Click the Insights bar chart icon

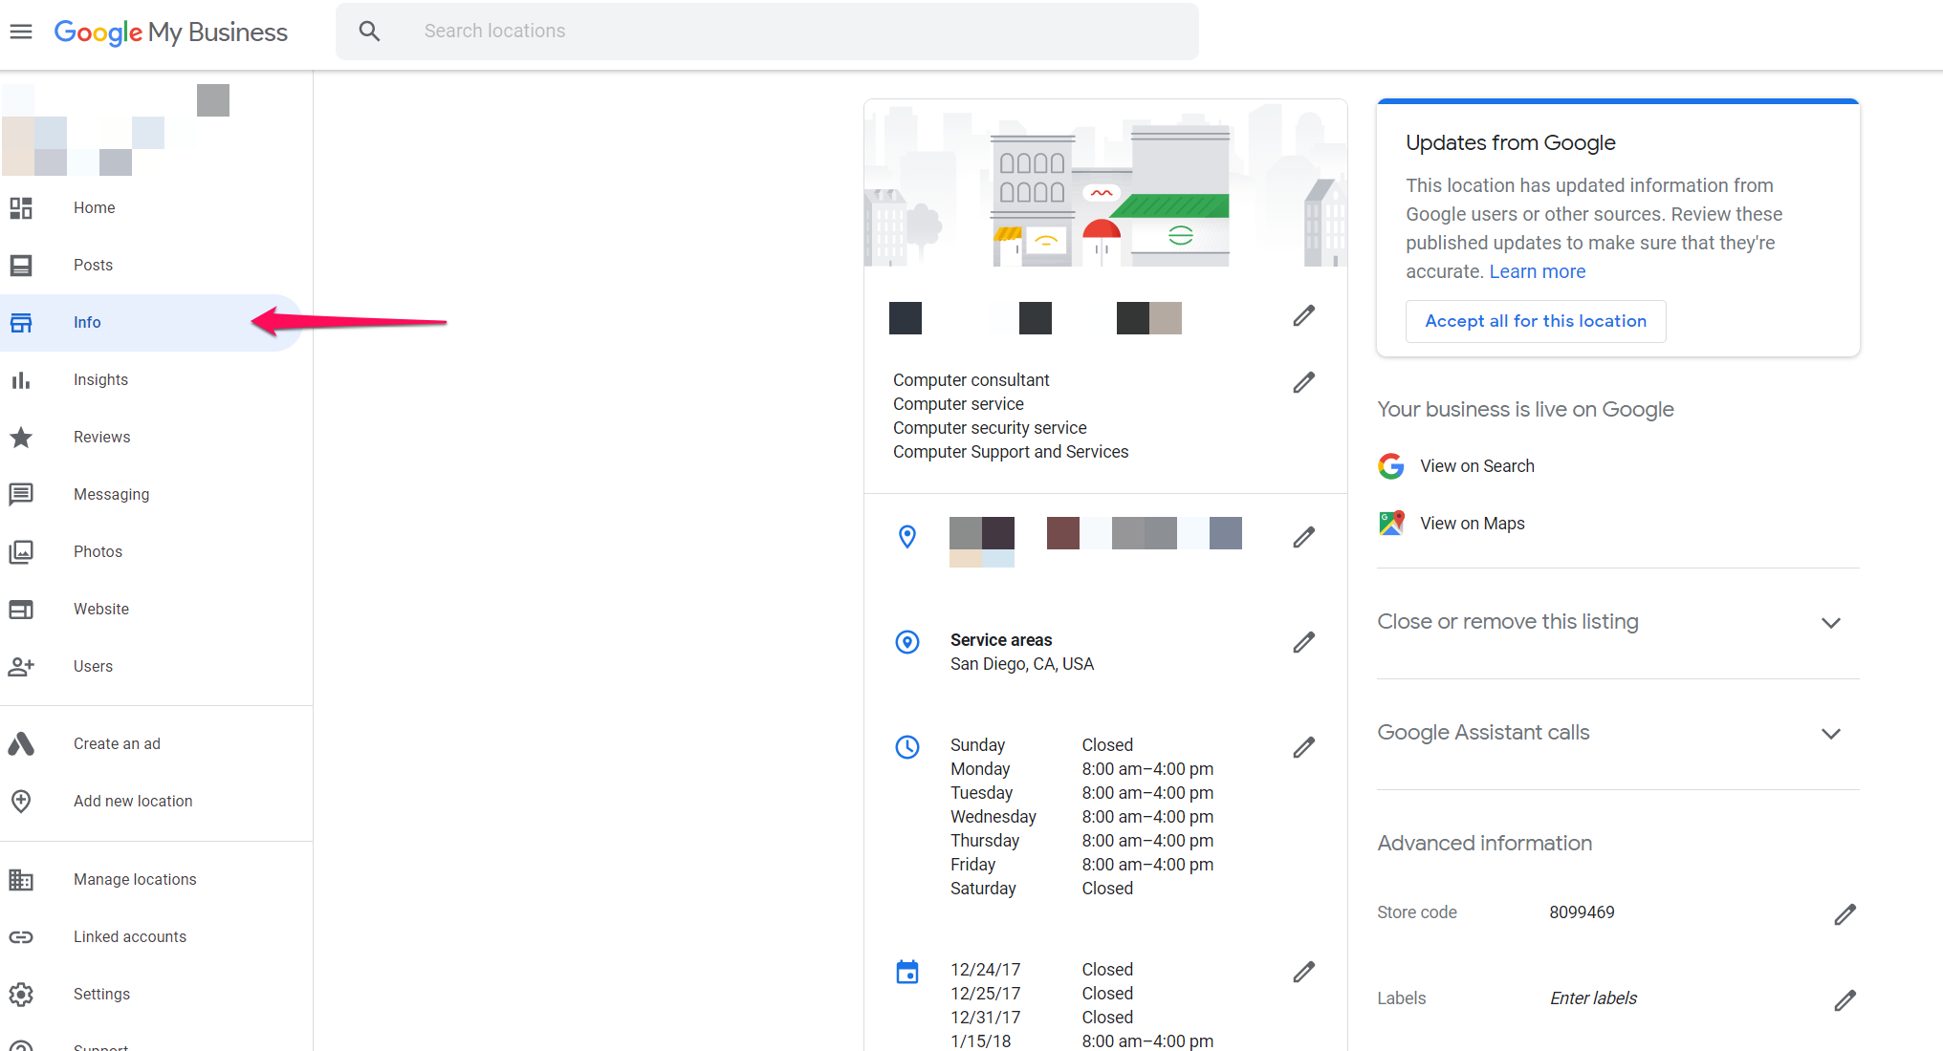click(21, 379)
